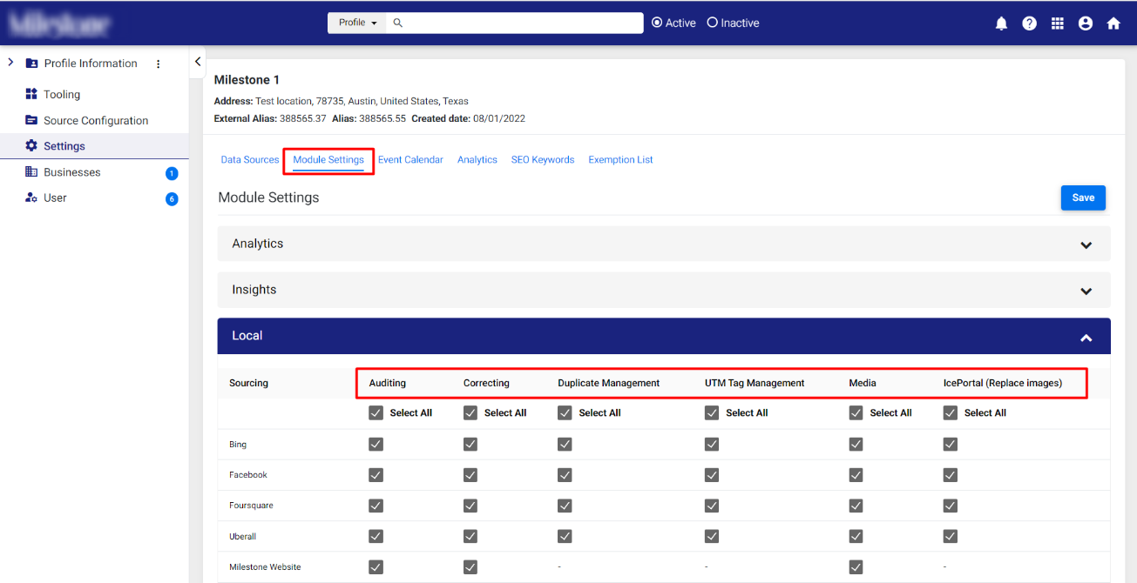Screen dimensions: 1137x583
Task: Switch to the Data Sources tab
Action: (250, 160)
